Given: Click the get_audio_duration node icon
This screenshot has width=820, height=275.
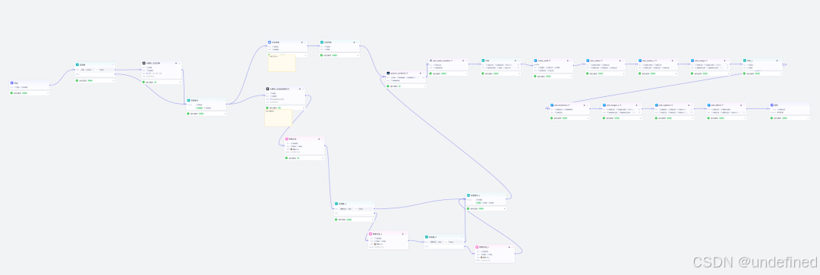Looking at the screenshot, I should tap(431, 61).
